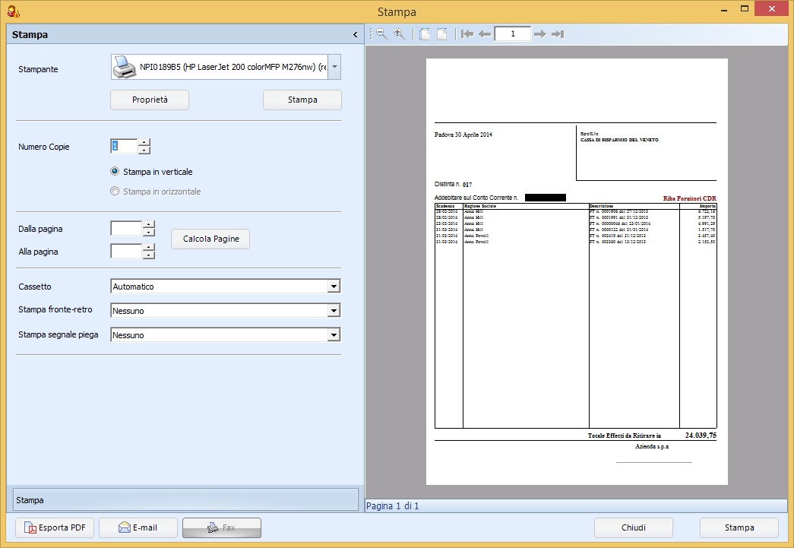Click the Esporta PDF button
Viewport: 794px width, 548px height.
(55, 527)
